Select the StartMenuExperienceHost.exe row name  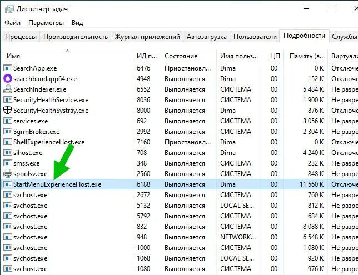(x=57, y=184)
